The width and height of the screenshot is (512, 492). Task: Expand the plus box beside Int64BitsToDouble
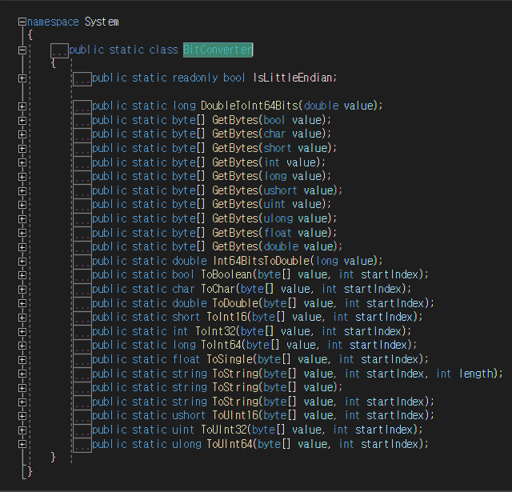click(22, 261)
